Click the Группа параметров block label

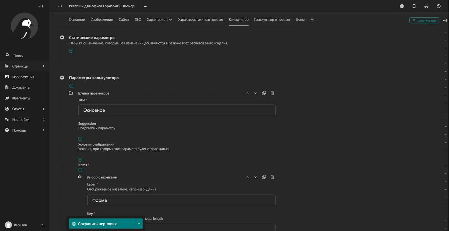tap(94, 93)
